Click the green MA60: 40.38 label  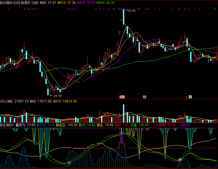coord(106,3)
